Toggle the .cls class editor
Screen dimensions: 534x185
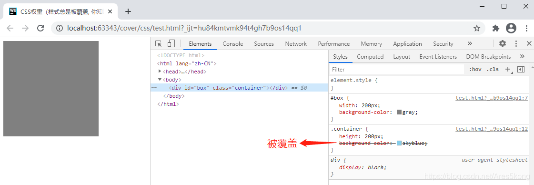493,69
